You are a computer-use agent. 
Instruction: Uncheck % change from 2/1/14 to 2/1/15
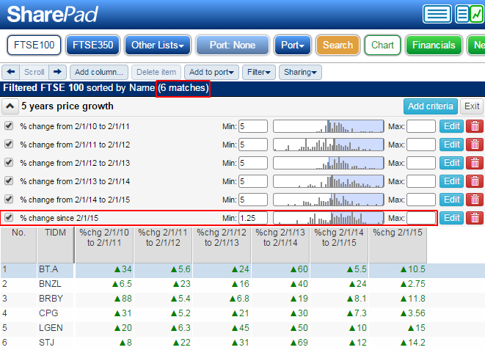coord(9,199)
